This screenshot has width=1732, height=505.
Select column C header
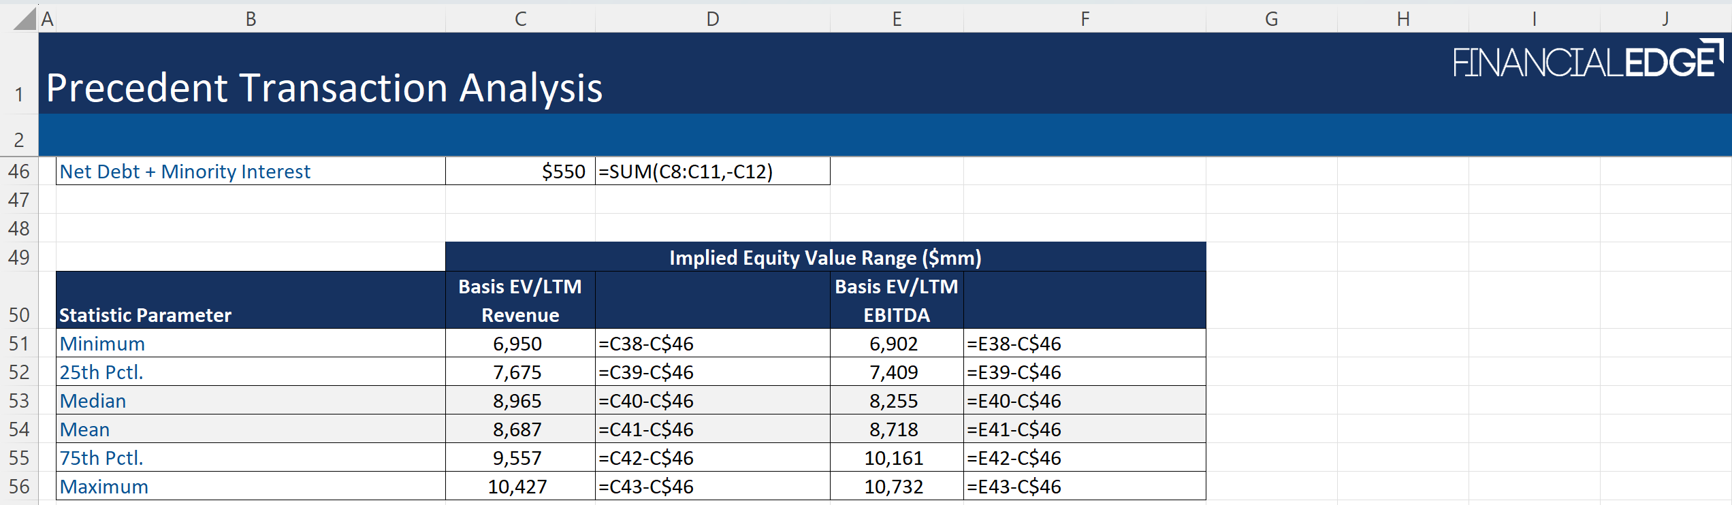point(520,19)
